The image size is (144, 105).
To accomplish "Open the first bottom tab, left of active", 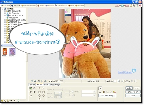I will 32,85.
